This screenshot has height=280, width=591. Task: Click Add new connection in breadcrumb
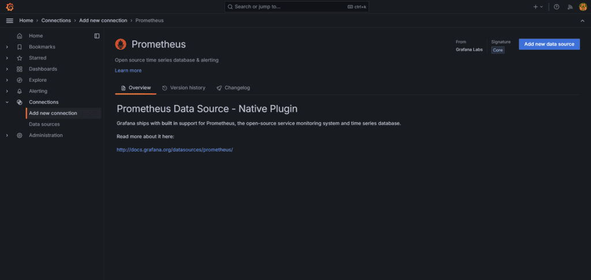coord(103,20)
